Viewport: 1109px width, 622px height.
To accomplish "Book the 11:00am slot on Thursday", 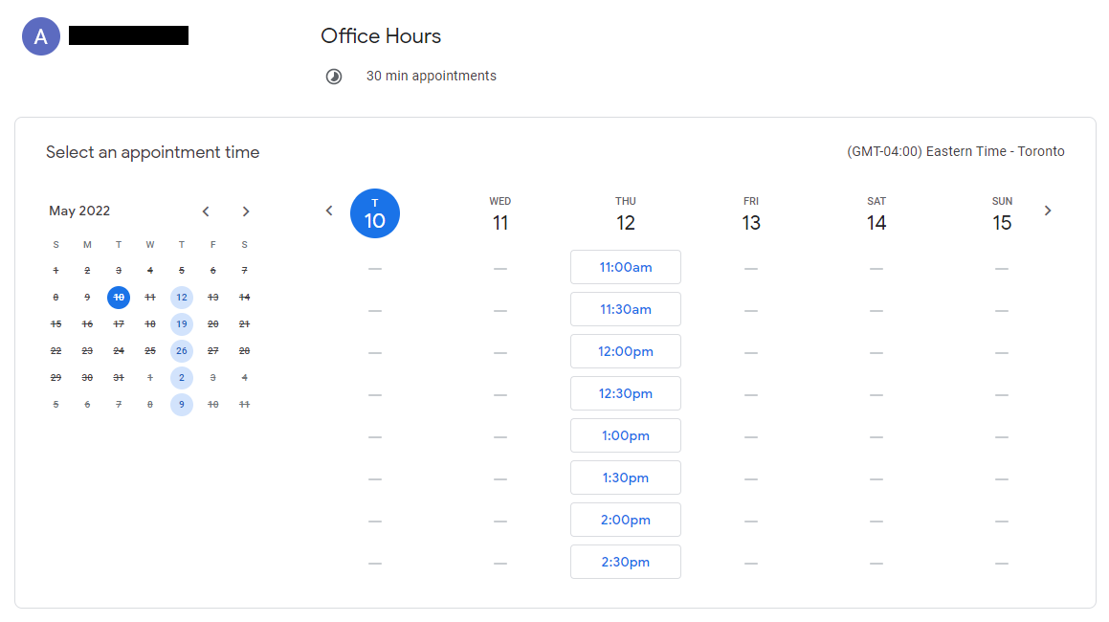I will point(626,267).
